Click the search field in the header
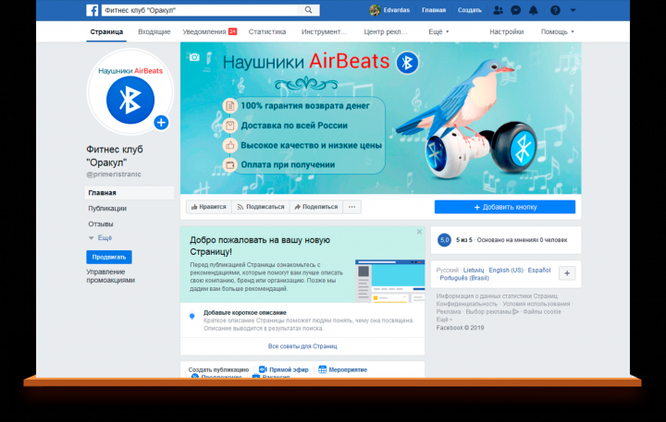This screenshot has width=666, height=422. [x=200, y=10]
